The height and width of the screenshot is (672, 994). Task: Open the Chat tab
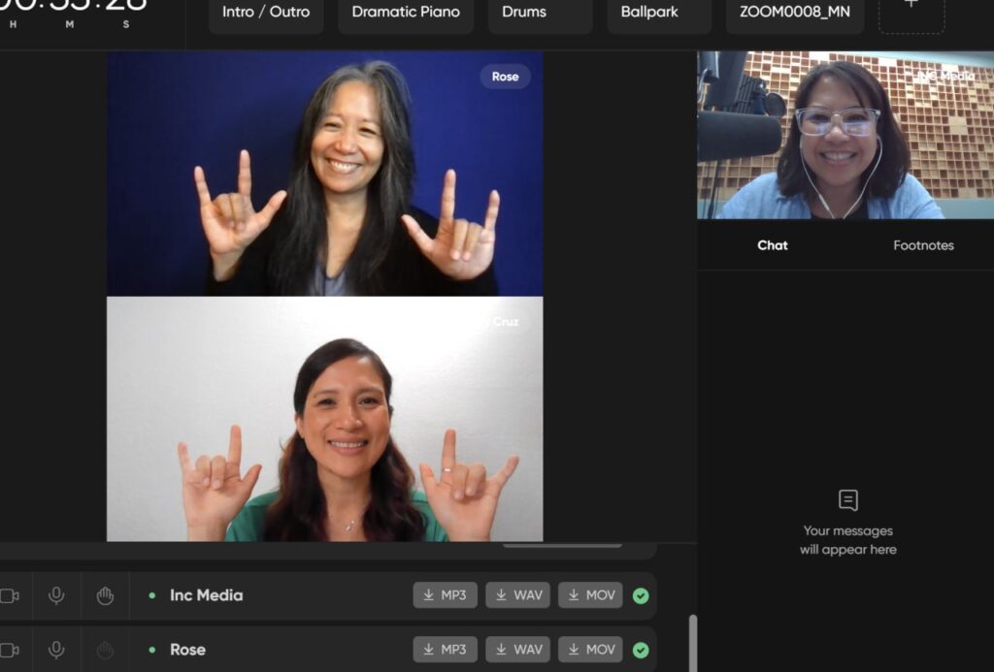pos(772,245)
